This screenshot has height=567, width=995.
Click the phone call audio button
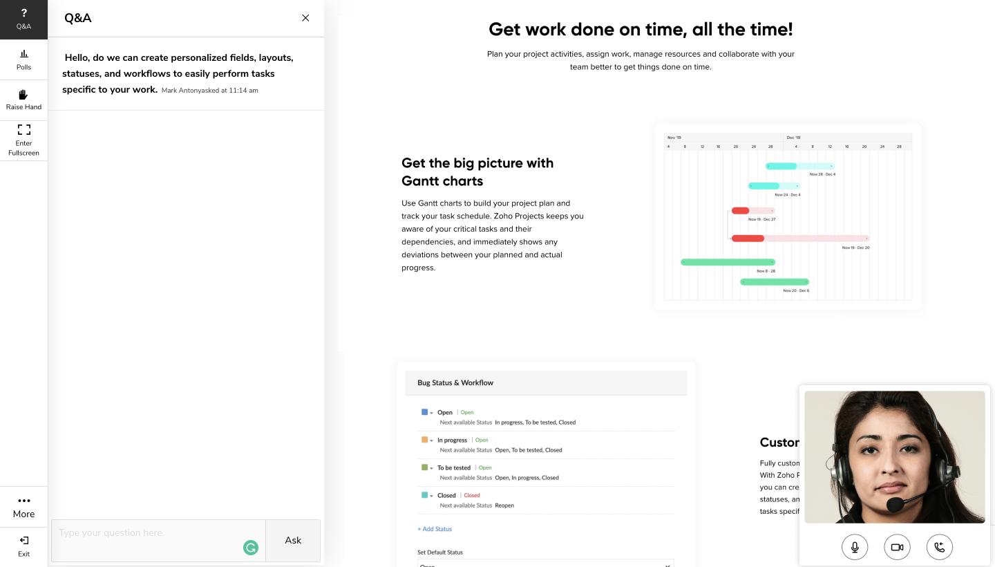[x=940, y=547]
